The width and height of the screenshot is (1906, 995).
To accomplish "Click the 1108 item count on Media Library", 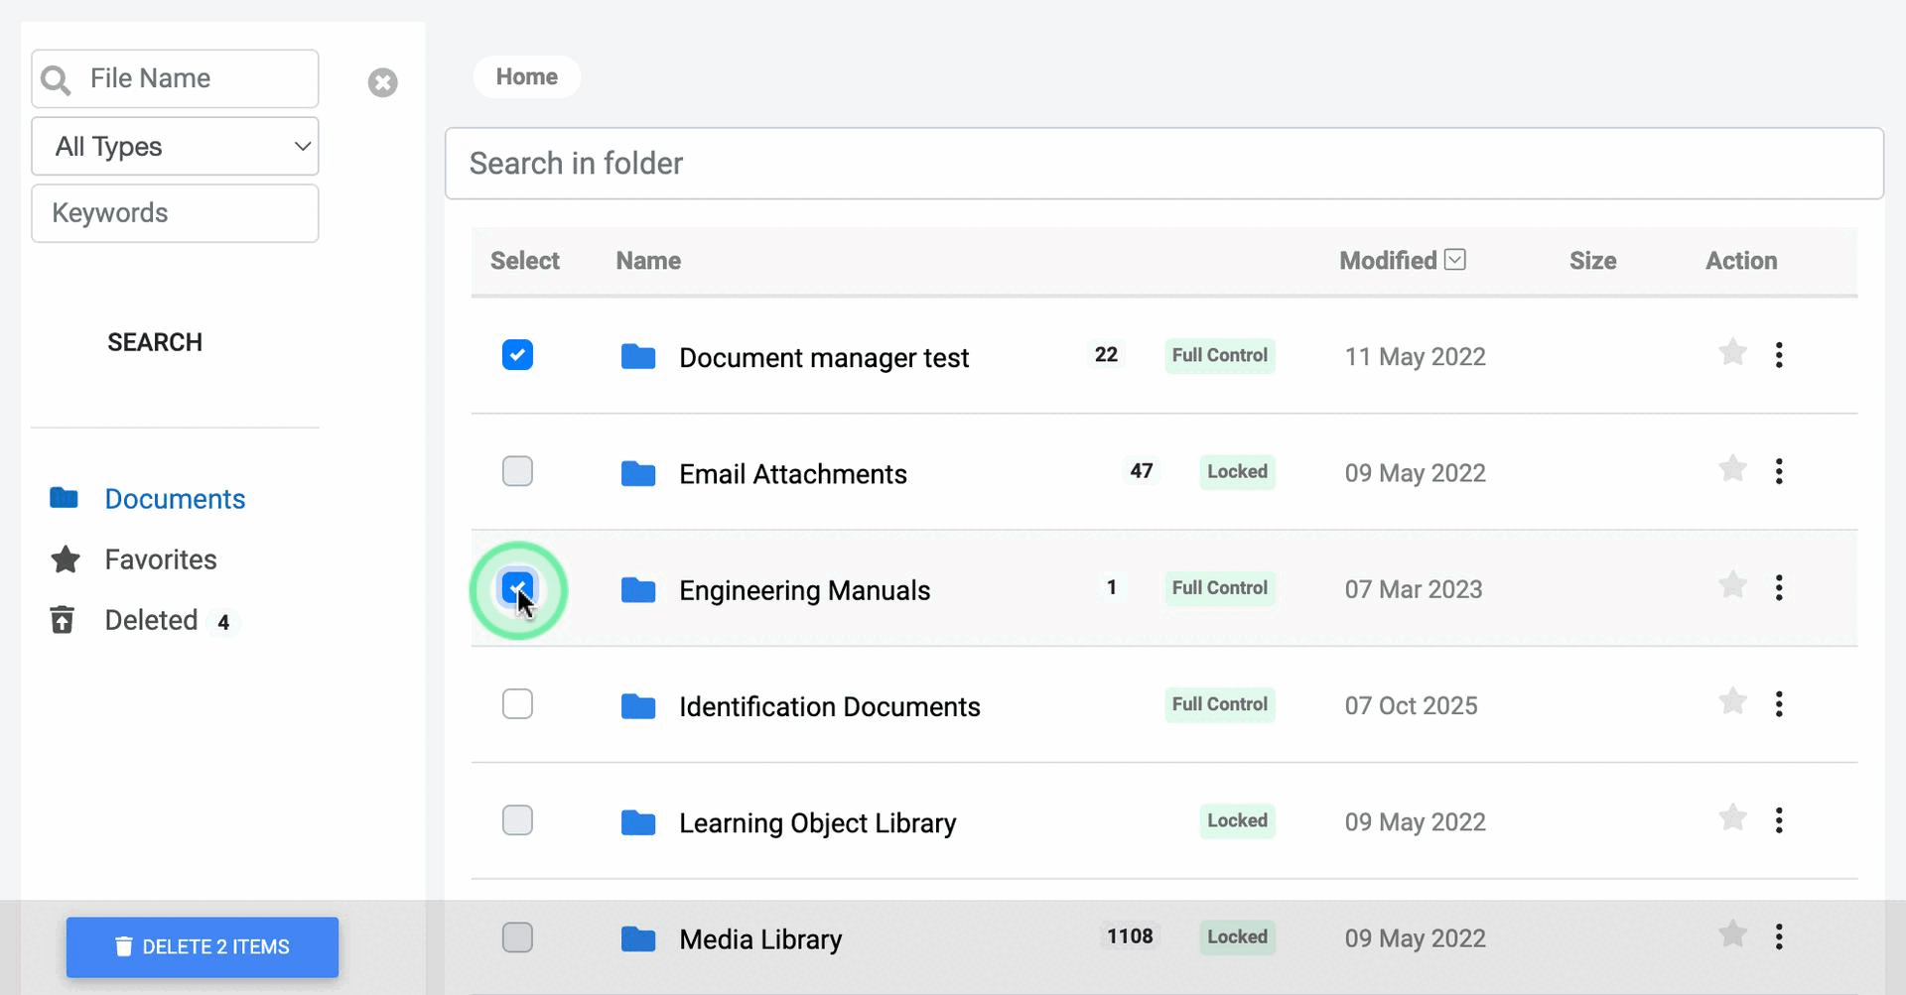I will click(x=1130, y=936).
